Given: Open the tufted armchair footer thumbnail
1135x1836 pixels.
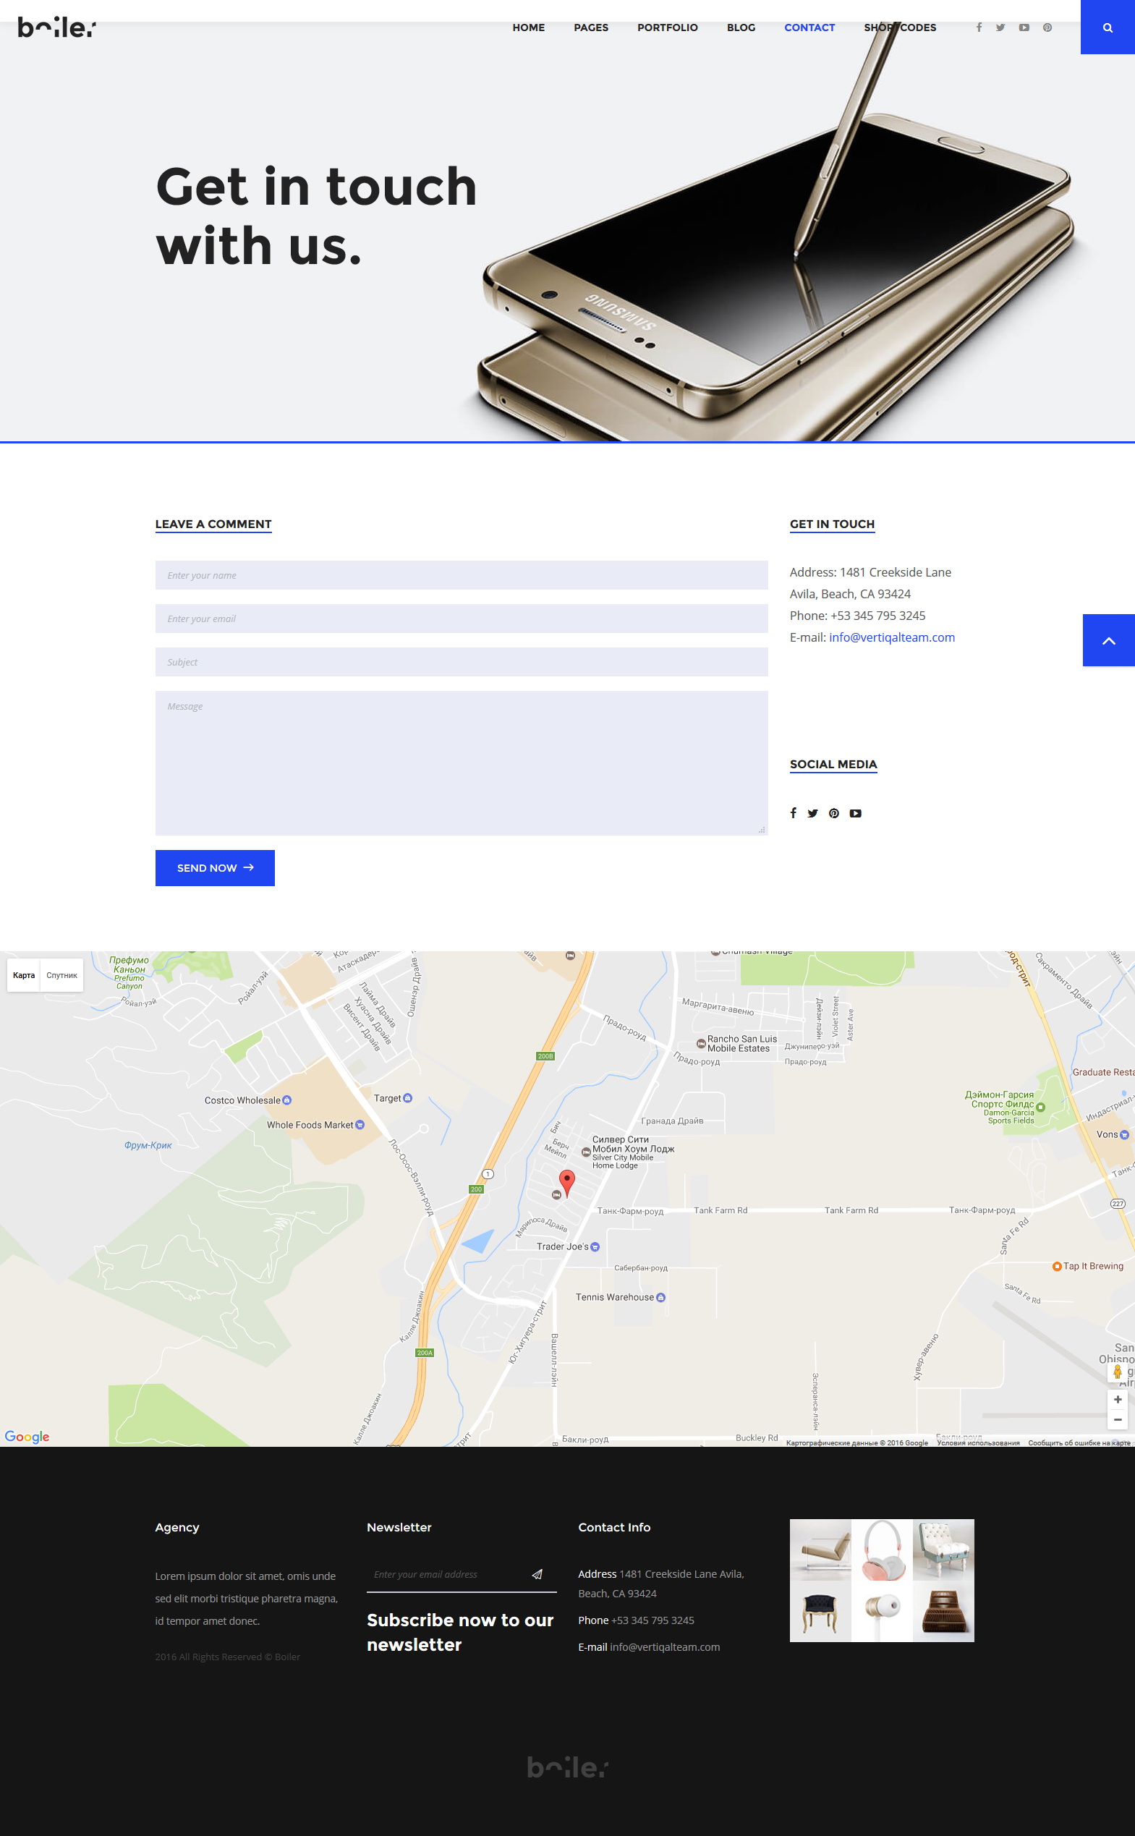Looking at the screenshot, I should point(943,1550).
